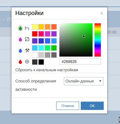Choose the black palette swatch
The width and height of the screenshot is (120, 124).
(x=41, y=62)
